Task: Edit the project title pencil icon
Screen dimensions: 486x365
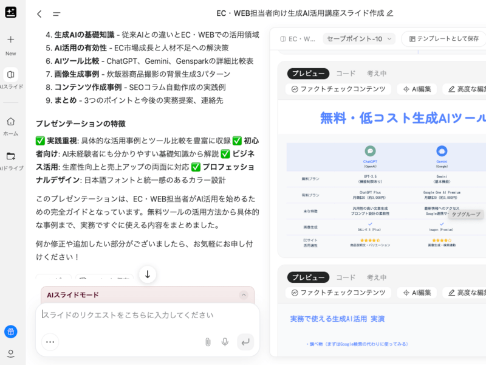Action: pyautogui.click(x=390, y=13)
